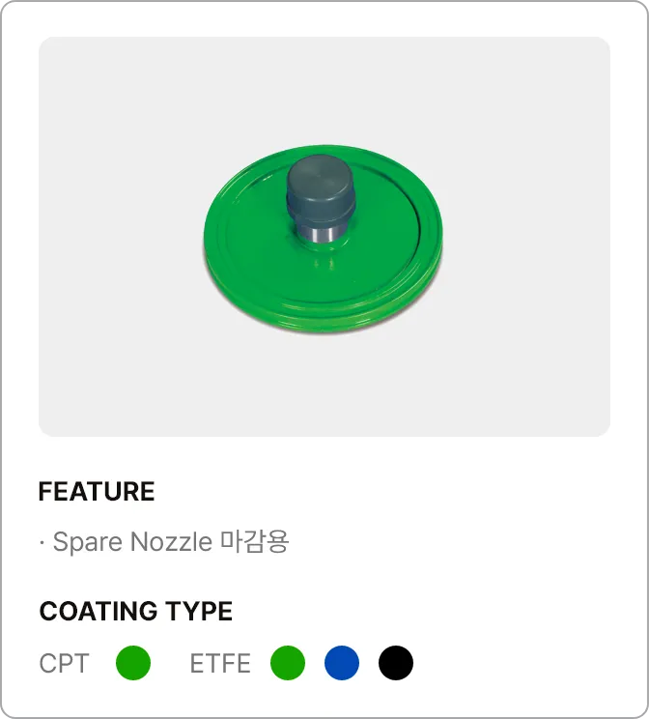Click the word Spare in the feature line
The height and width of the screenshot is (719, 649).
pyautogui.click(x=89, y=542)
